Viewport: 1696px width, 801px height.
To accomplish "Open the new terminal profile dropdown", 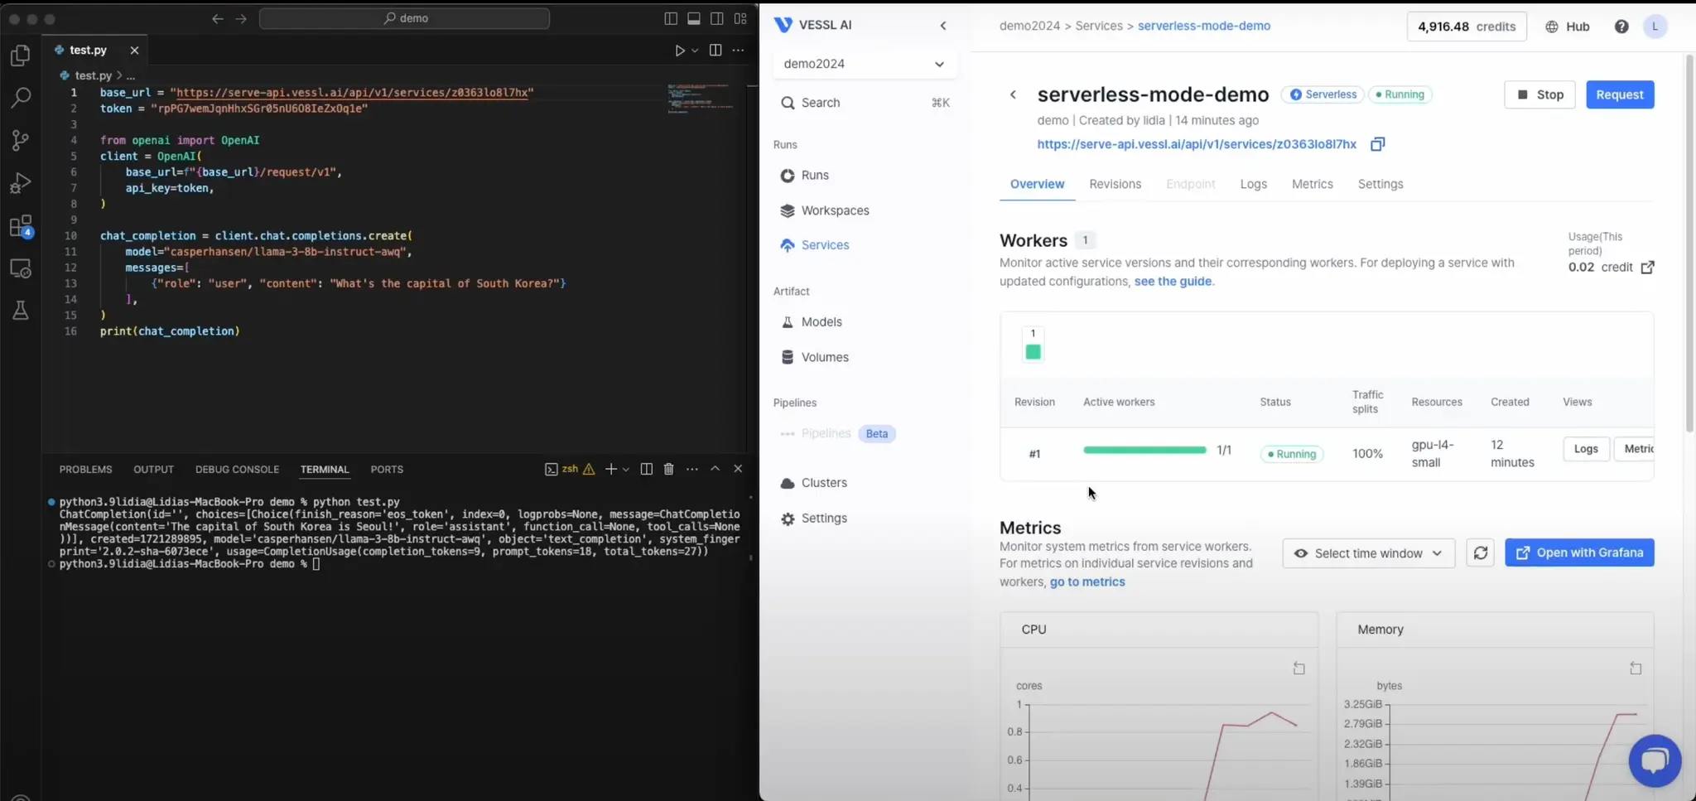I will point(626,469).
